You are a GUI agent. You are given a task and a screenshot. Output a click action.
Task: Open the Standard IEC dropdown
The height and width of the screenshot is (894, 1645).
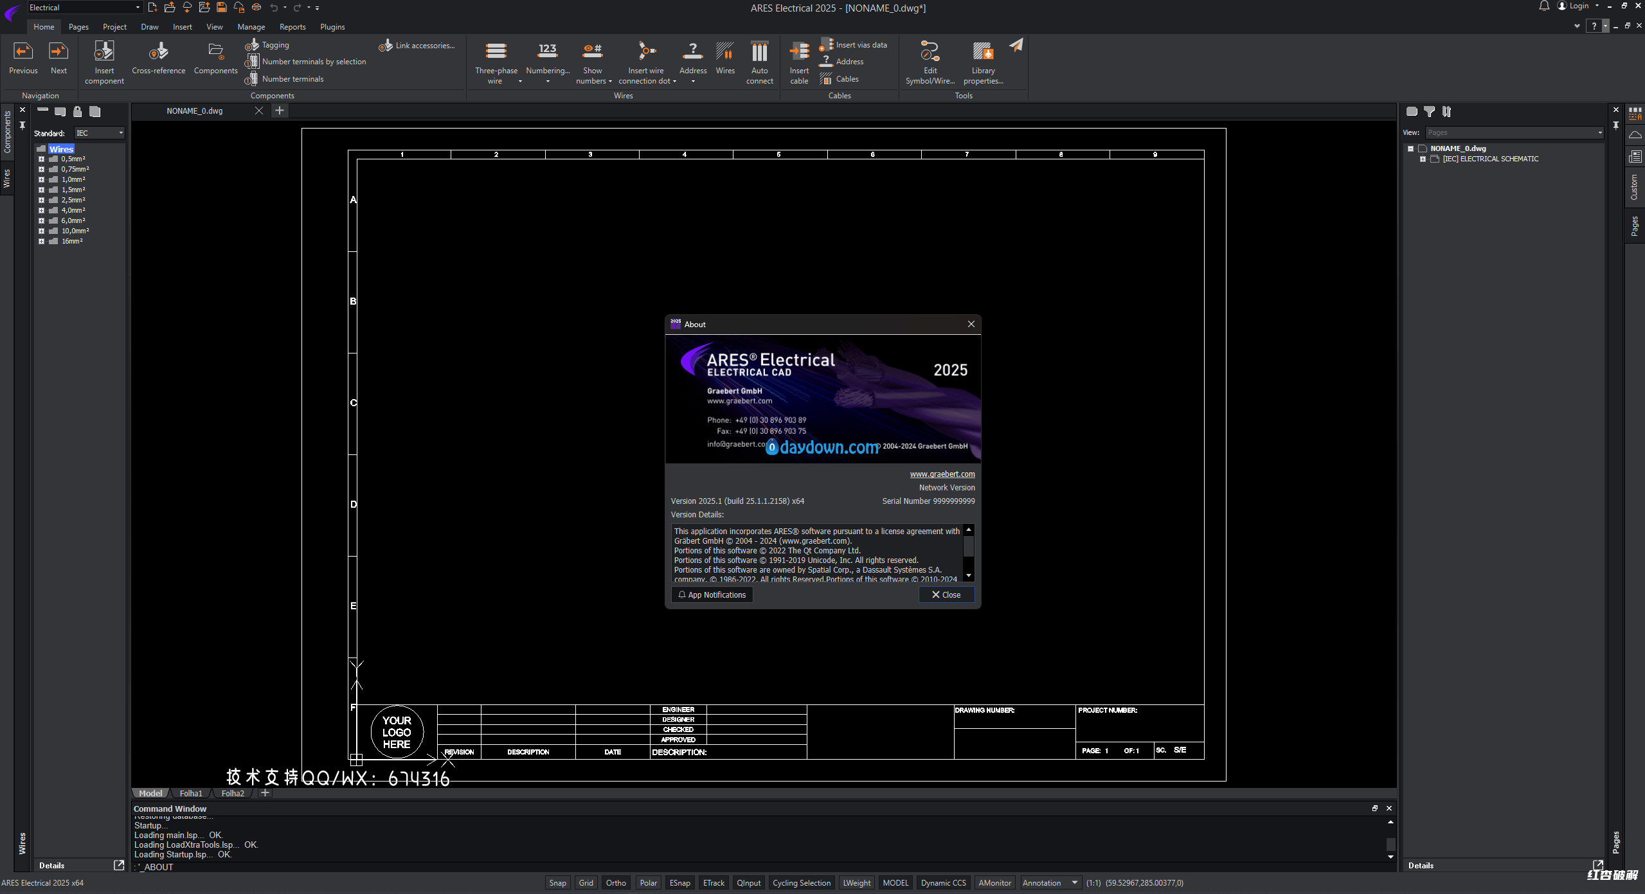point(100,133)
